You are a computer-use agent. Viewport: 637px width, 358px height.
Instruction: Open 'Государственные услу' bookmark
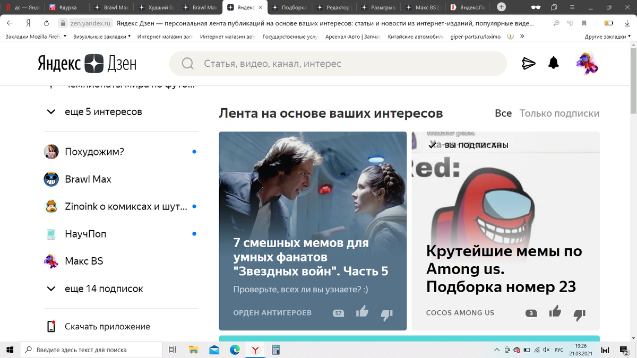[x=290, y=37]
